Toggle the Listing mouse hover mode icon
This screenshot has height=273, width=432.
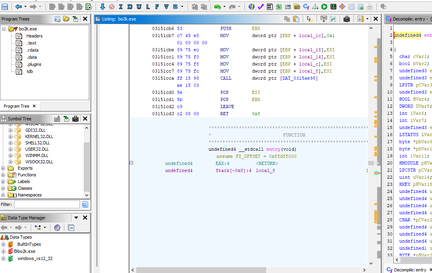tap(310, 19)
